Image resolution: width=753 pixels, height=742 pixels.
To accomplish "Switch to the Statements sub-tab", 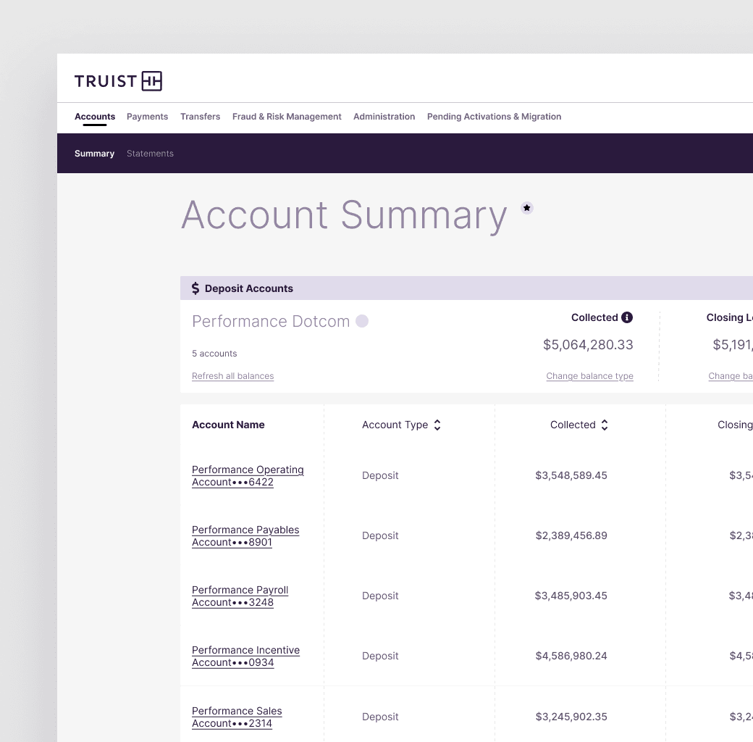I will point(151,154).
